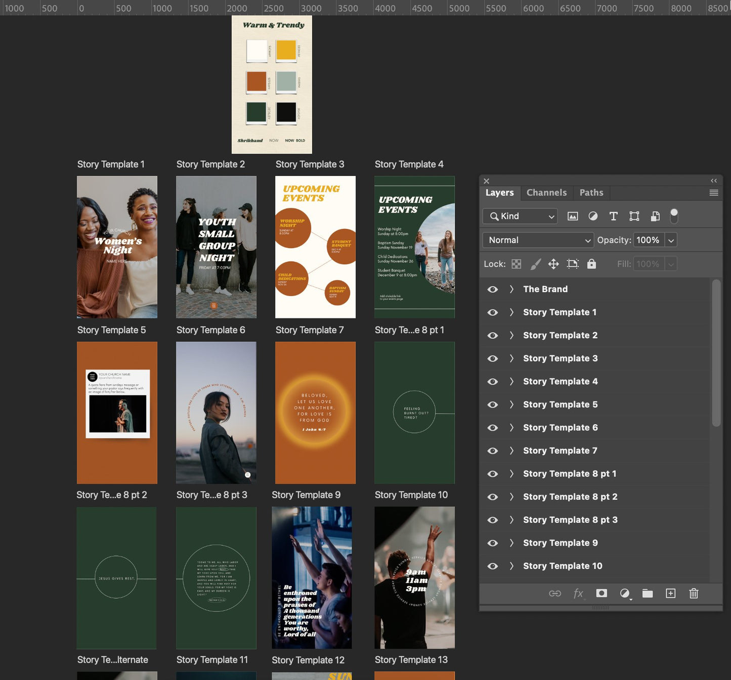Switch to the Paths tab

point(591,193)
